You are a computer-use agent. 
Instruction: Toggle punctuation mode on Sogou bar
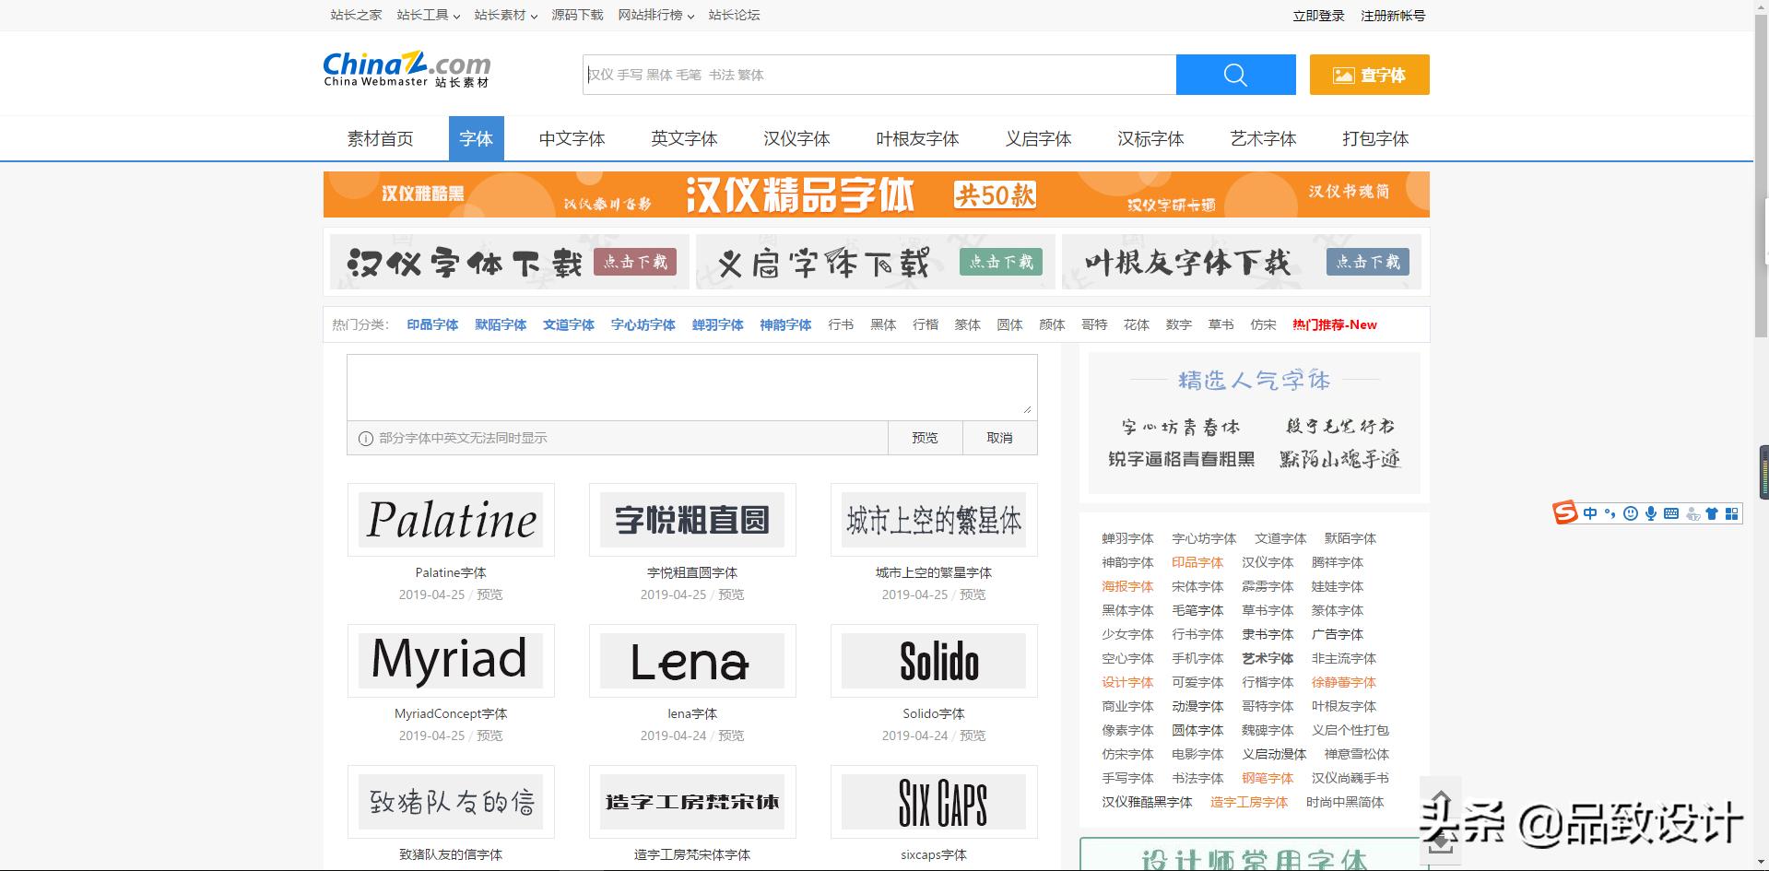click(x=1610, y=513)
